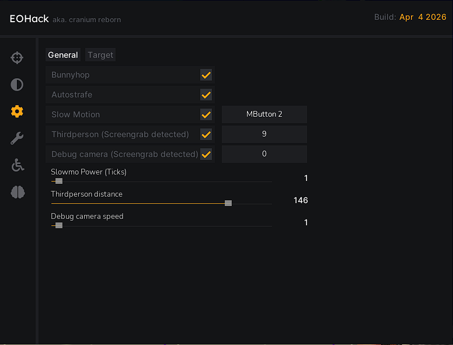Image resolution: width=453 pixels, height=345 pixels.
Task: Open the wheelchair icon section
Action: tap(18, 165)
